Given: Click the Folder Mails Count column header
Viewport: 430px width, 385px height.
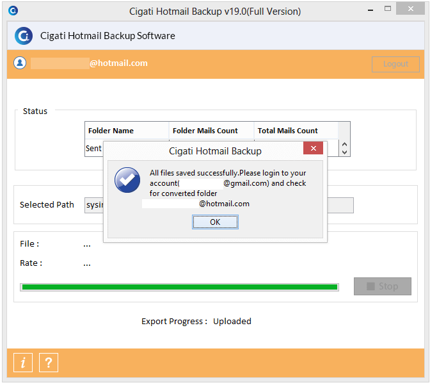Looking at the screenshot, I should point(211,131).
